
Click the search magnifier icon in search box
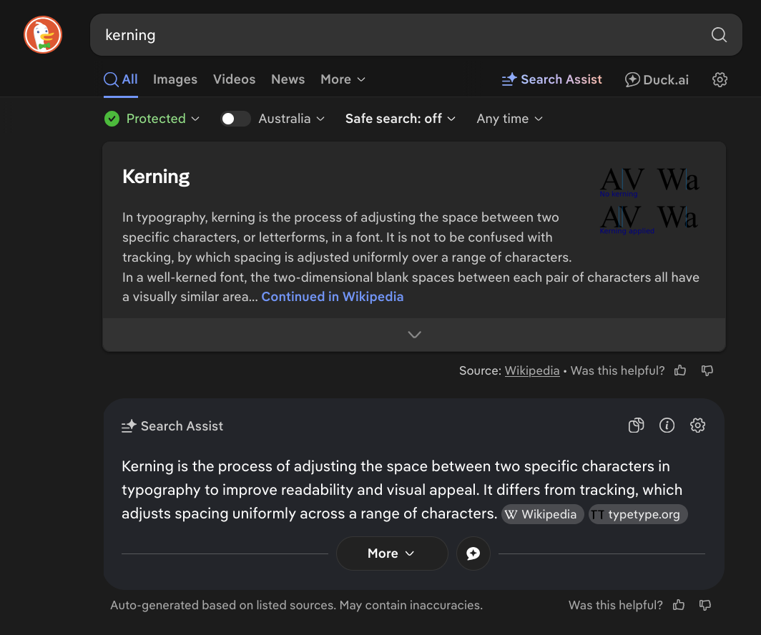tap(719, 35)
